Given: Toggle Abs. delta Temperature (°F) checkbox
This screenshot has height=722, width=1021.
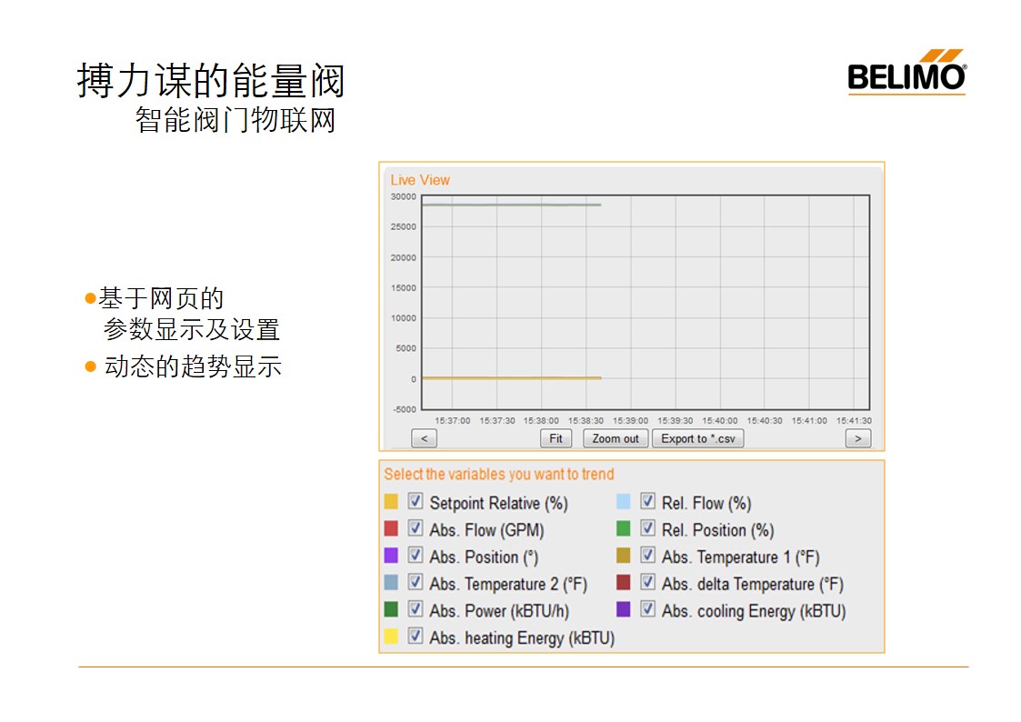Looking at the screenshot, I should point(647,582).
